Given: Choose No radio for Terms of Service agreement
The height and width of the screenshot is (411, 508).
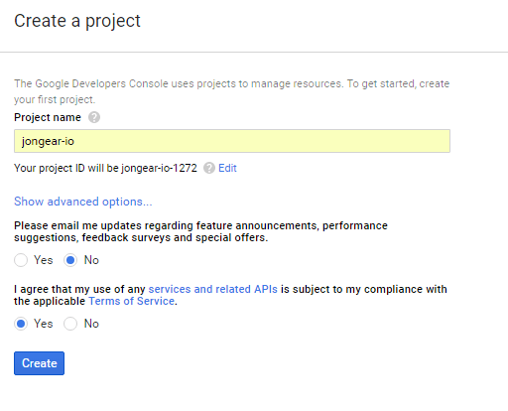Looking at the screenshot, I should point(70,324).
